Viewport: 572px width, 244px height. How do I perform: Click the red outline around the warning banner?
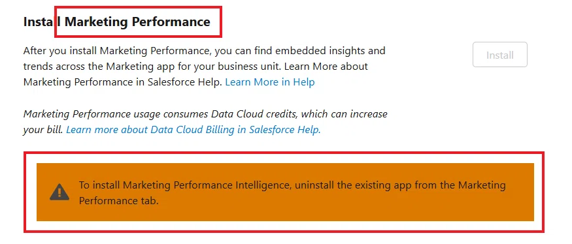[284, 154]
